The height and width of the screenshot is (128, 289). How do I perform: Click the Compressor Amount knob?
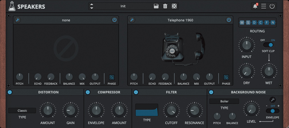point(119,110)
